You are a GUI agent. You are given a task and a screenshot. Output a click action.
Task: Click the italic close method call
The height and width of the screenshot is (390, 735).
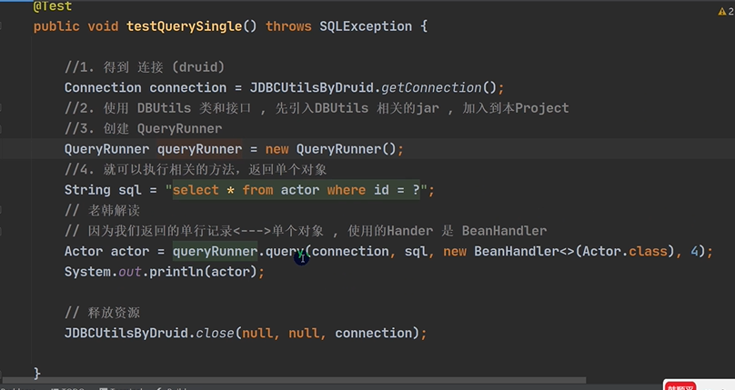click(215, 334)
